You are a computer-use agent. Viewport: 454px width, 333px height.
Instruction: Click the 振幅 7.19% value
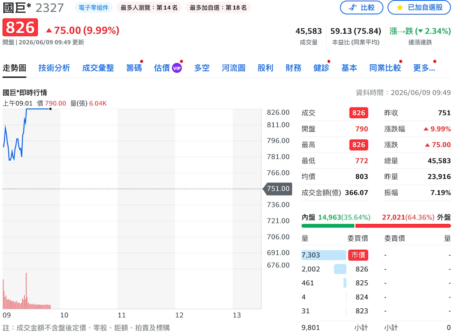441,193
